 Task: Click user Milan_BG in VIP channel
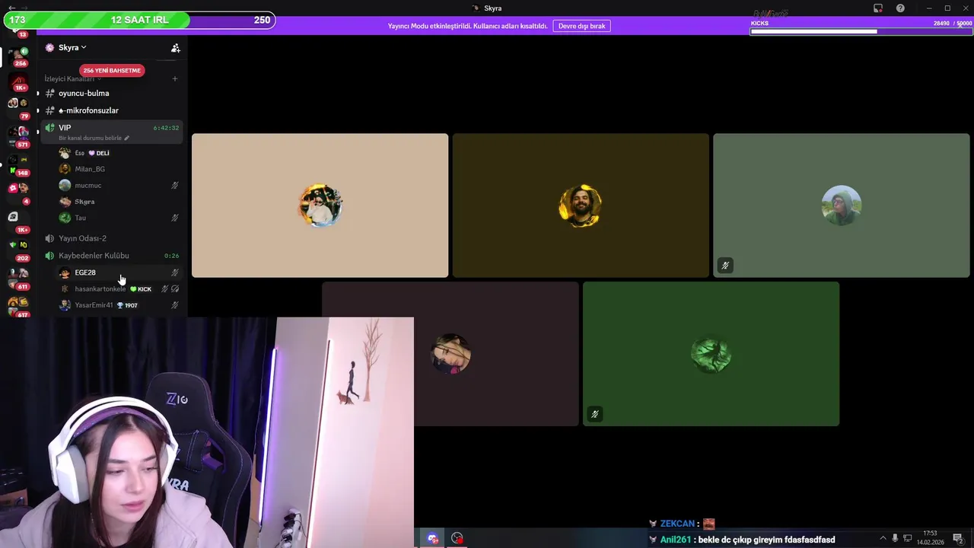pos(119,169)
